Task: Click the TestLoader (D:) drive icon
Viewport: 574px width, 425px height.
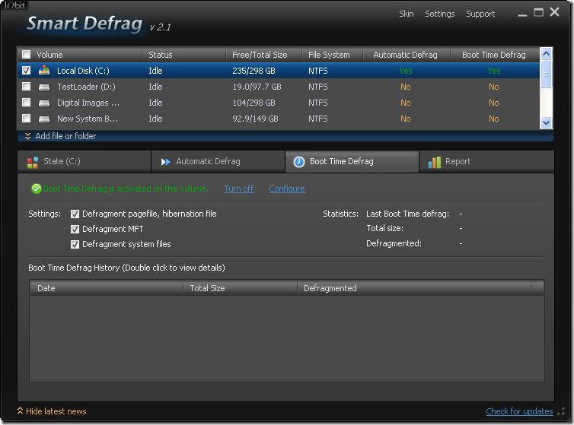Action: point(44,87)
